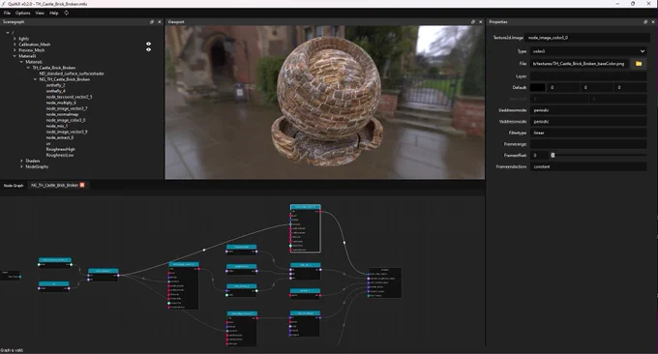Close the NG_TH_Castle_Brick_Broken tab with red X
This screenshot has width=658, height=354.
tap(82, 185)
